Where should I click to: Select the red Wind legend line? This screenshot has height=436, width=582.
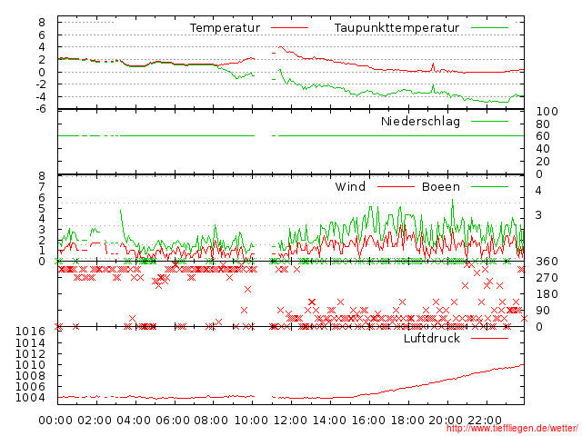[x=396, y=187]
